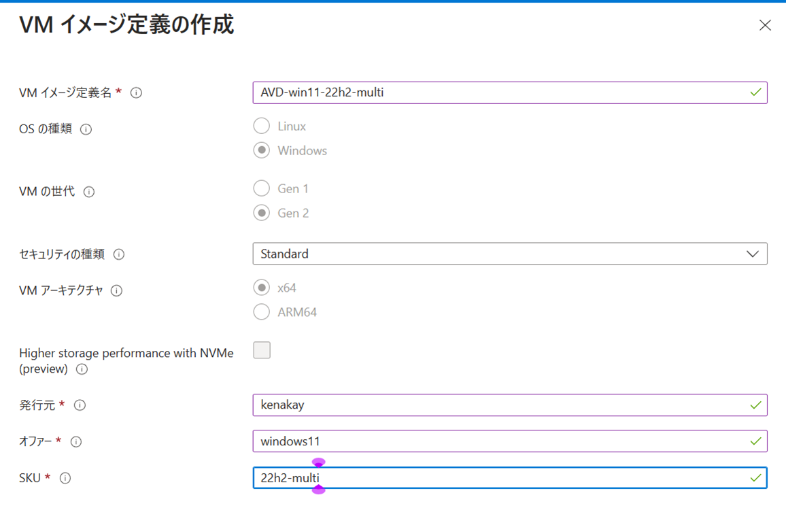The image size is (786, 510).
Task: Choose Gen 1 VM generation
Action: coord(262,188)
